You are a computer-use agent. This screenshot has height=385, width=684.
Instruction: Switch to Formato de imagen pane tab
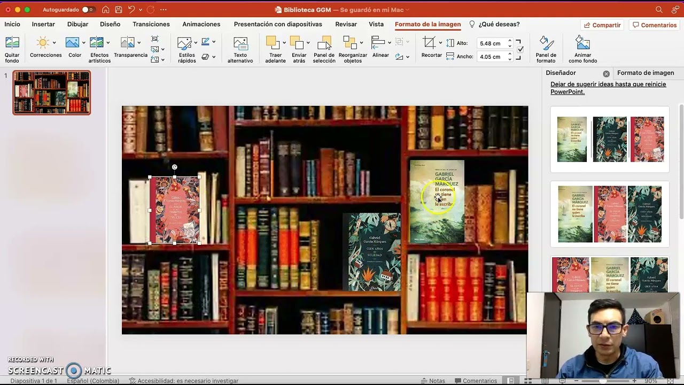pyautogui.click(x=646, y=73)
